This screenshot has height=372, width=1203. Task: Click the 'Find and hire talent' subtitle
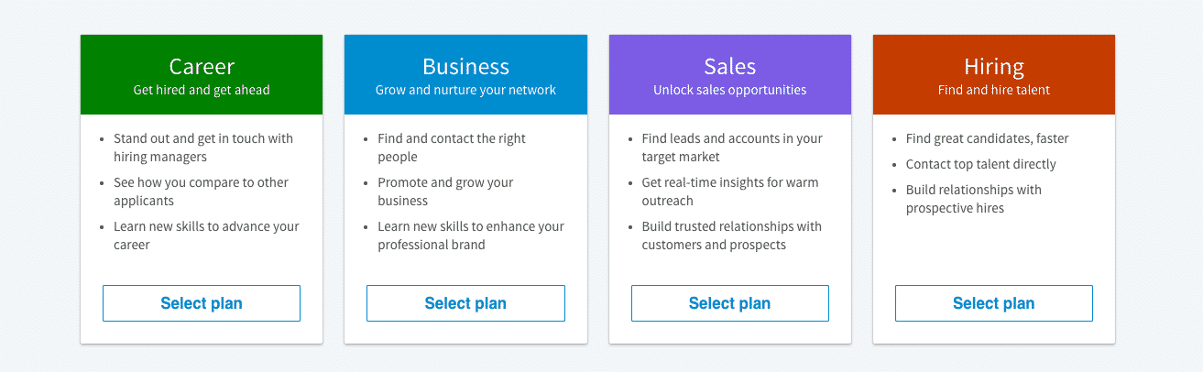click(994, 90)
